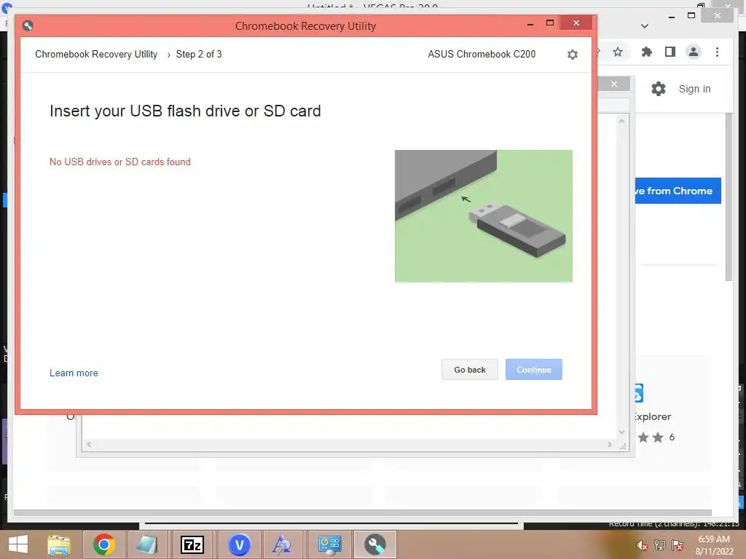
Task: Click the Continue button
Action: pos(534,369)
